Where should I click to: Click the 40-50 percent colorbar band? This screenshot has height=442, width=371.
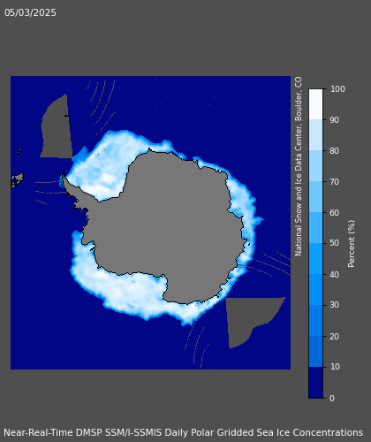click(x=315, y=259)
